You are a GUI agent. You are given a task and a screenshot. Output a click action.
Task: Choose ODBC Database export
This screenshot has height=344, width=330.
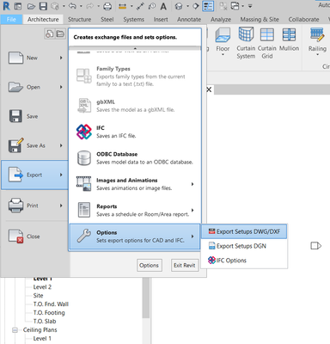(x=135, y=158)
